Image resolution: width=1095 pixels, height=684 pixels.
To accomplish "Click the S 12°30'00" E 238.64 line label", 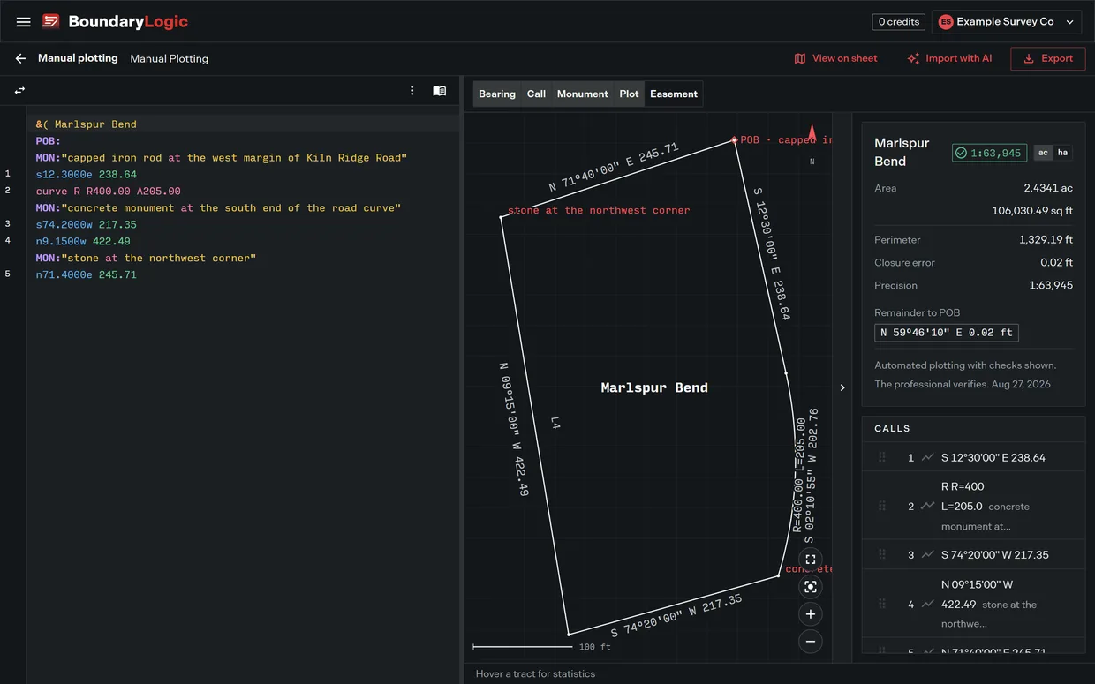I will click(x=772, y=252).
